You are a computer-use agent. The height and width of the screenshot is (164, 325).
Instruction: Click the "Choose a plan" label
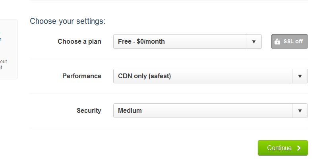point(79,41)
